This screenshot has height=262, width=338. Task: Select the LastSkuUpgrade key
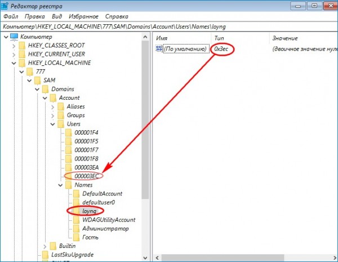coord(73,255)
